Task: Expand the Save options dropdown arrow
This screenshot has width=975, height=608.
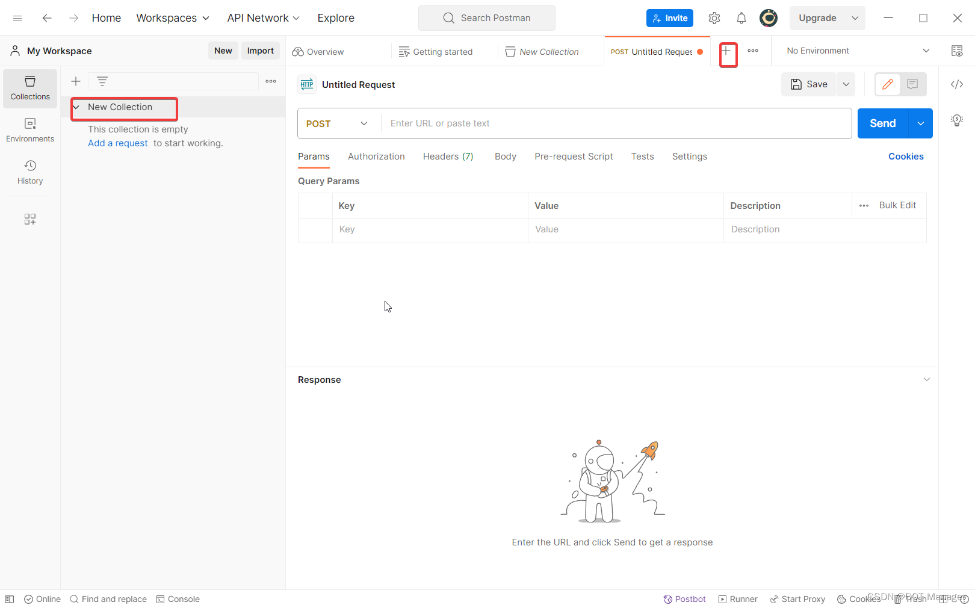Action: [x=846, y=84]
